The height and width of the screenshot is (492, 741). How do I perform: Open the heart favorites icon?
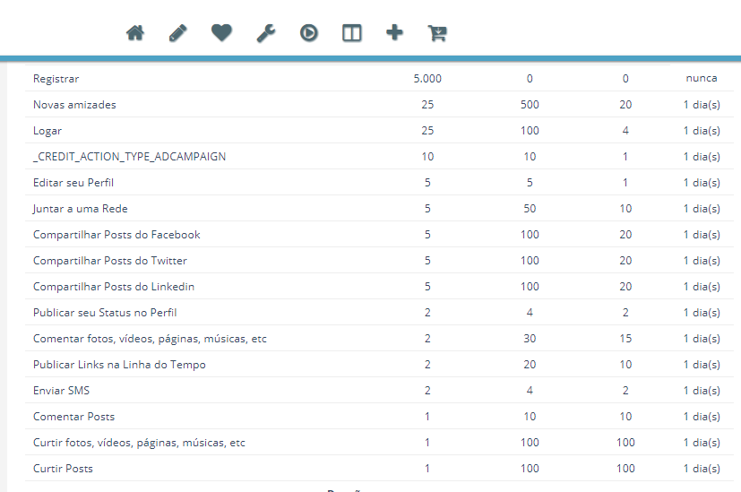tap(221, 33)
